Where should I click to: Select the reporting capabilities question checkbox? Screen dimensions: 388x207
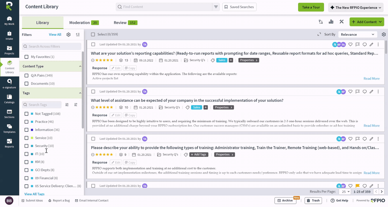(93, 45)
